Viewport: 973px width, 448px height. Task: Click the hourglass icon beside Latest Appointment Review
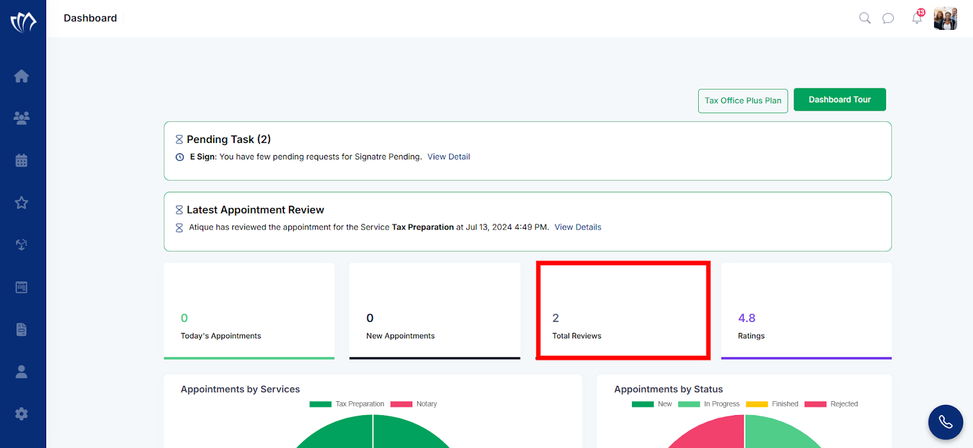coord(179,210)
